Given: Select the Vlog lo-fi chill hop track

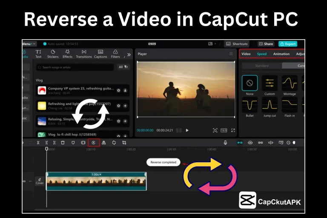Looking at the screenshot, I should pos(82,135).
